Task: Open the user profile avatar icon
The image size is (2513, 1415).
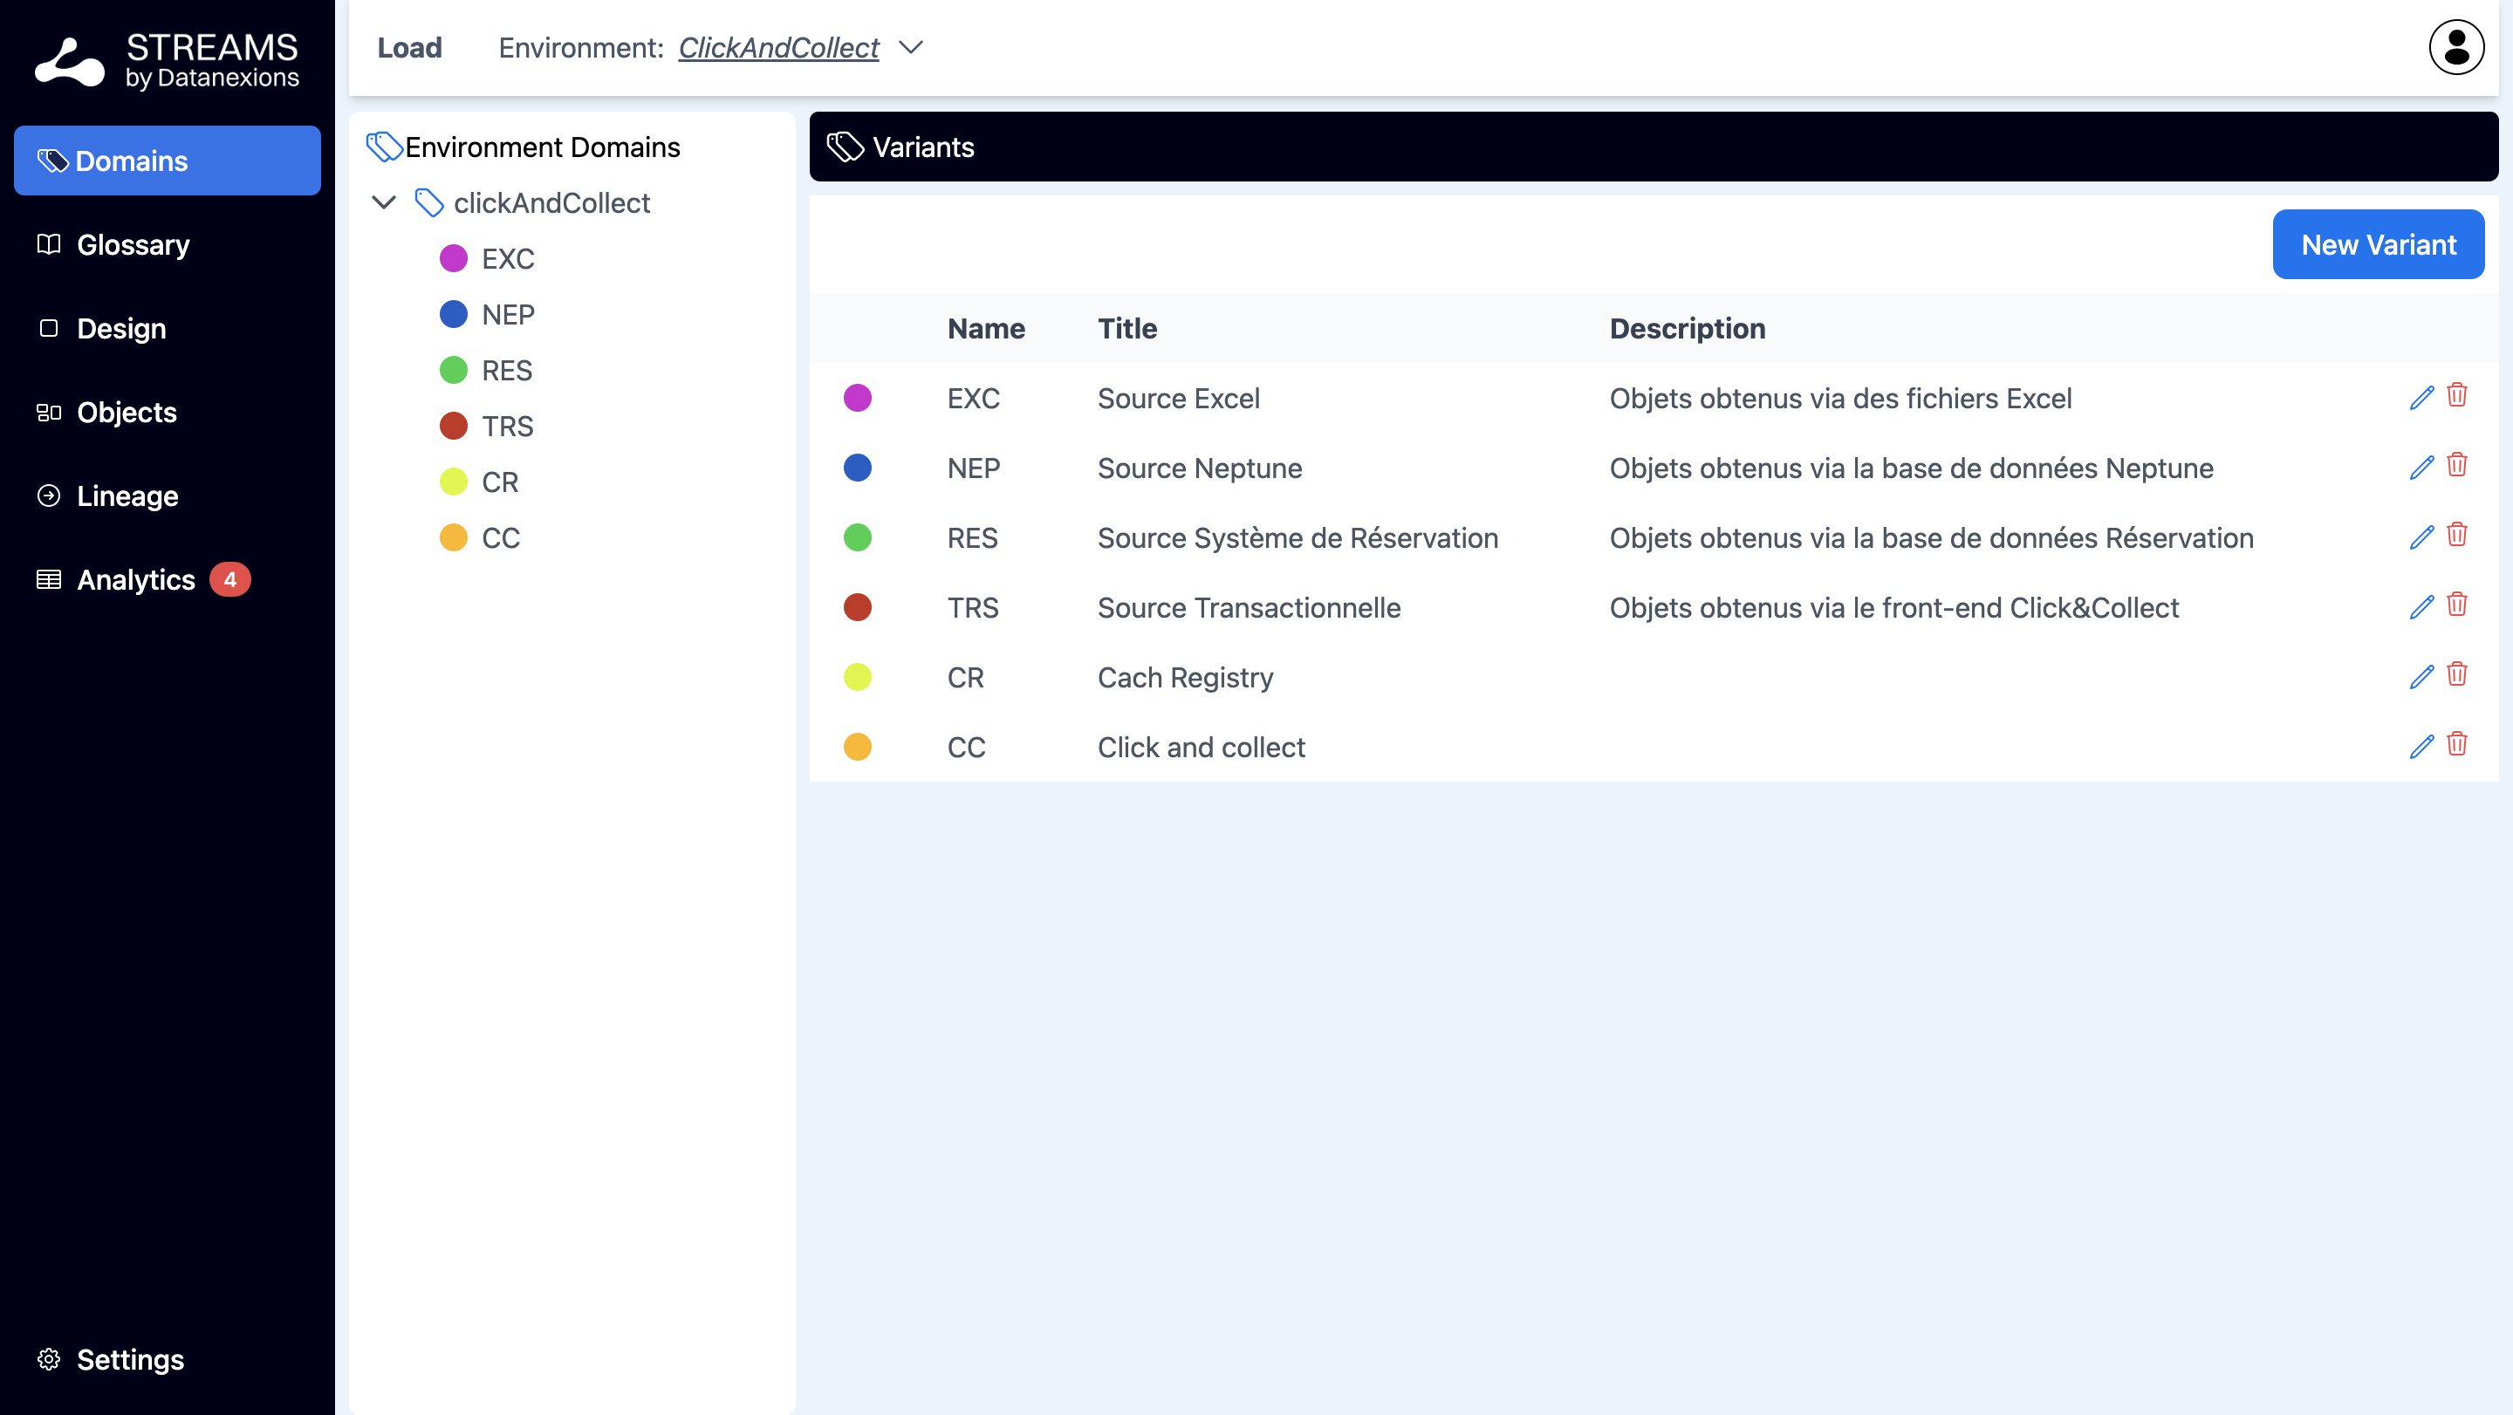Action: (2455, 47)
